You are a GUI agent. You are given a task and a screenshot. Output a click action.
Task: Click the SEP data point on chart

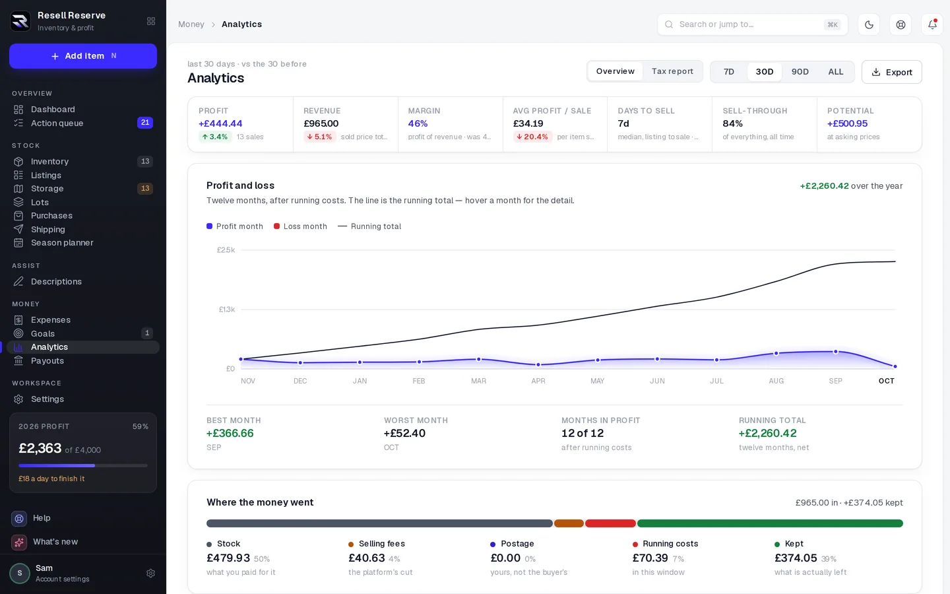(x=836, y=352)
